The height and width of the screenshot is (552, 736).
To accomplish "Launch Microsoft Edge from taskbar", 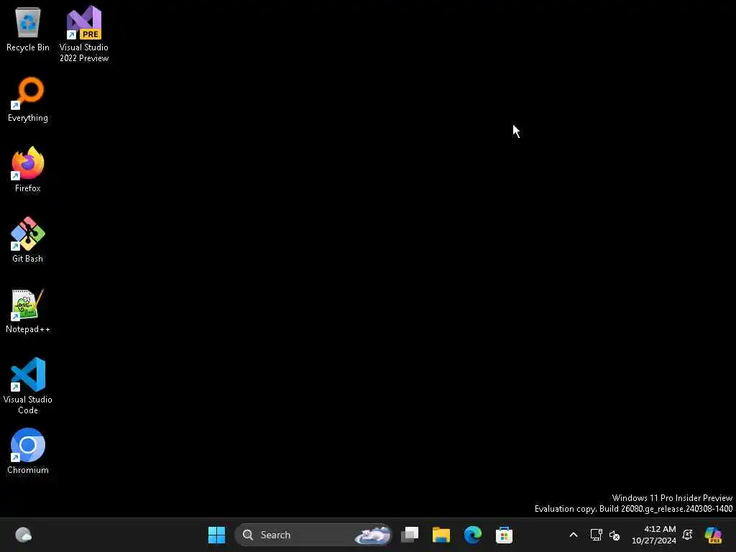I will 473,535.
